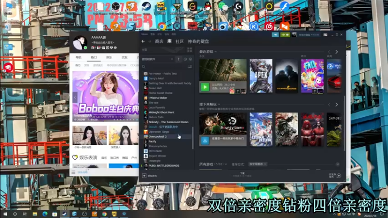Image resolution: width=388 pixels, height=218 pixels.
Task: Open the green Steam inbox notification button
Action: pyautogui.click(x=285, y=35)
